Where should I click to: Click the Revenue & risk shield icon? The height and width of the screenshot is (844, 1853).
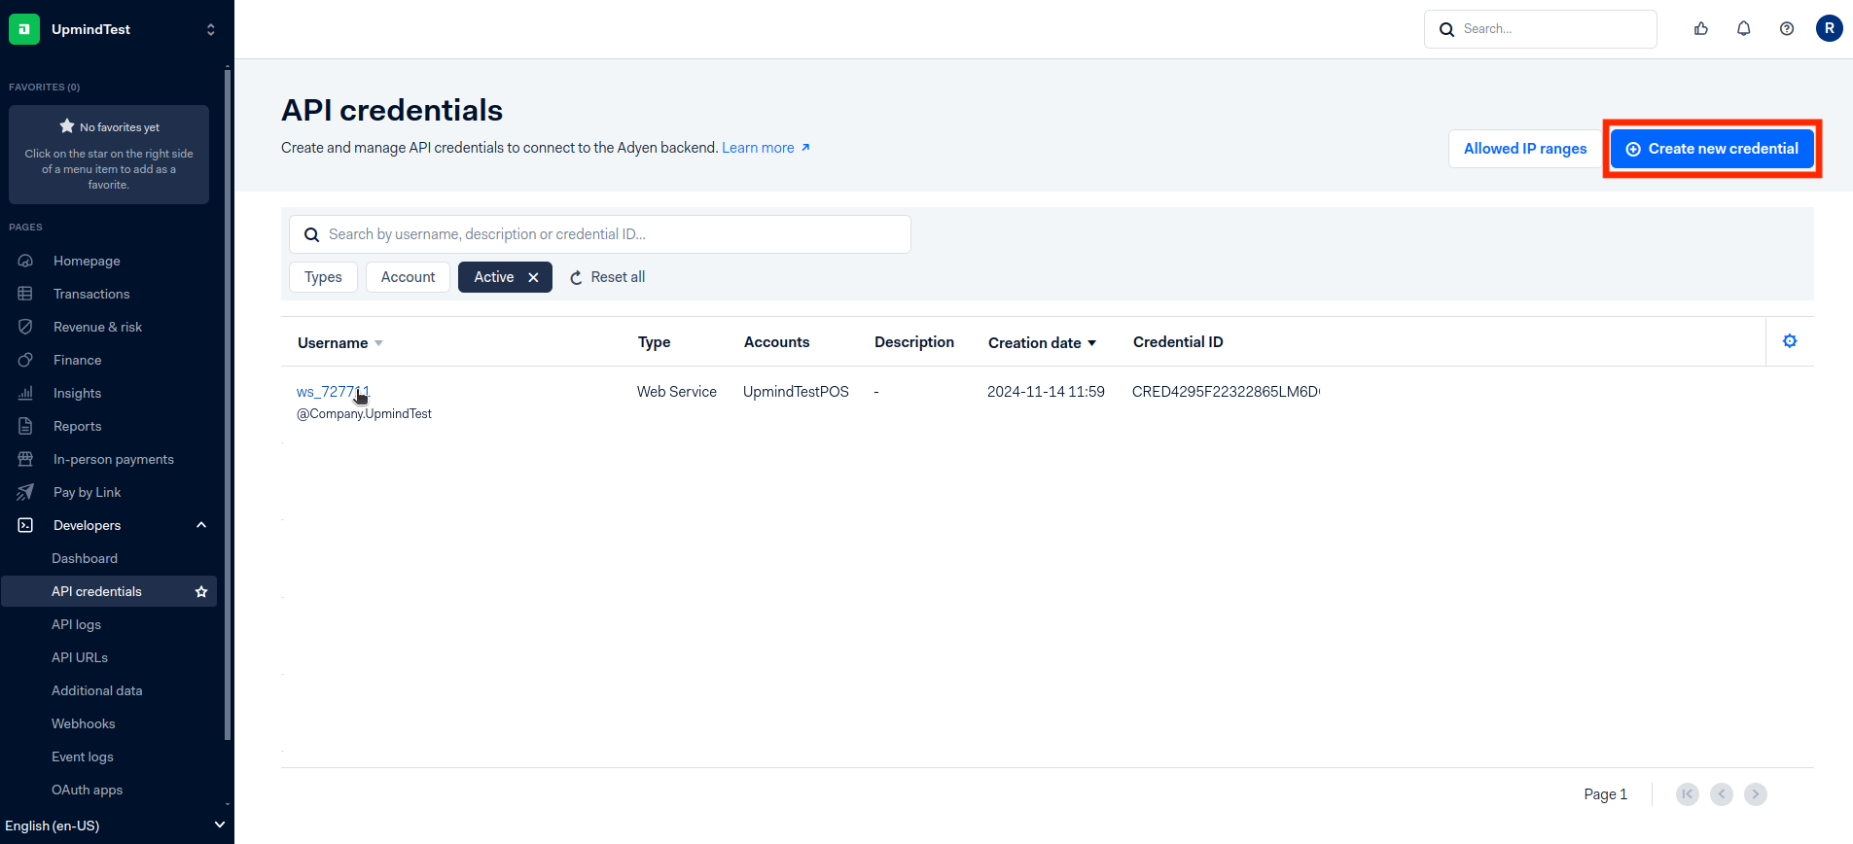25,327
